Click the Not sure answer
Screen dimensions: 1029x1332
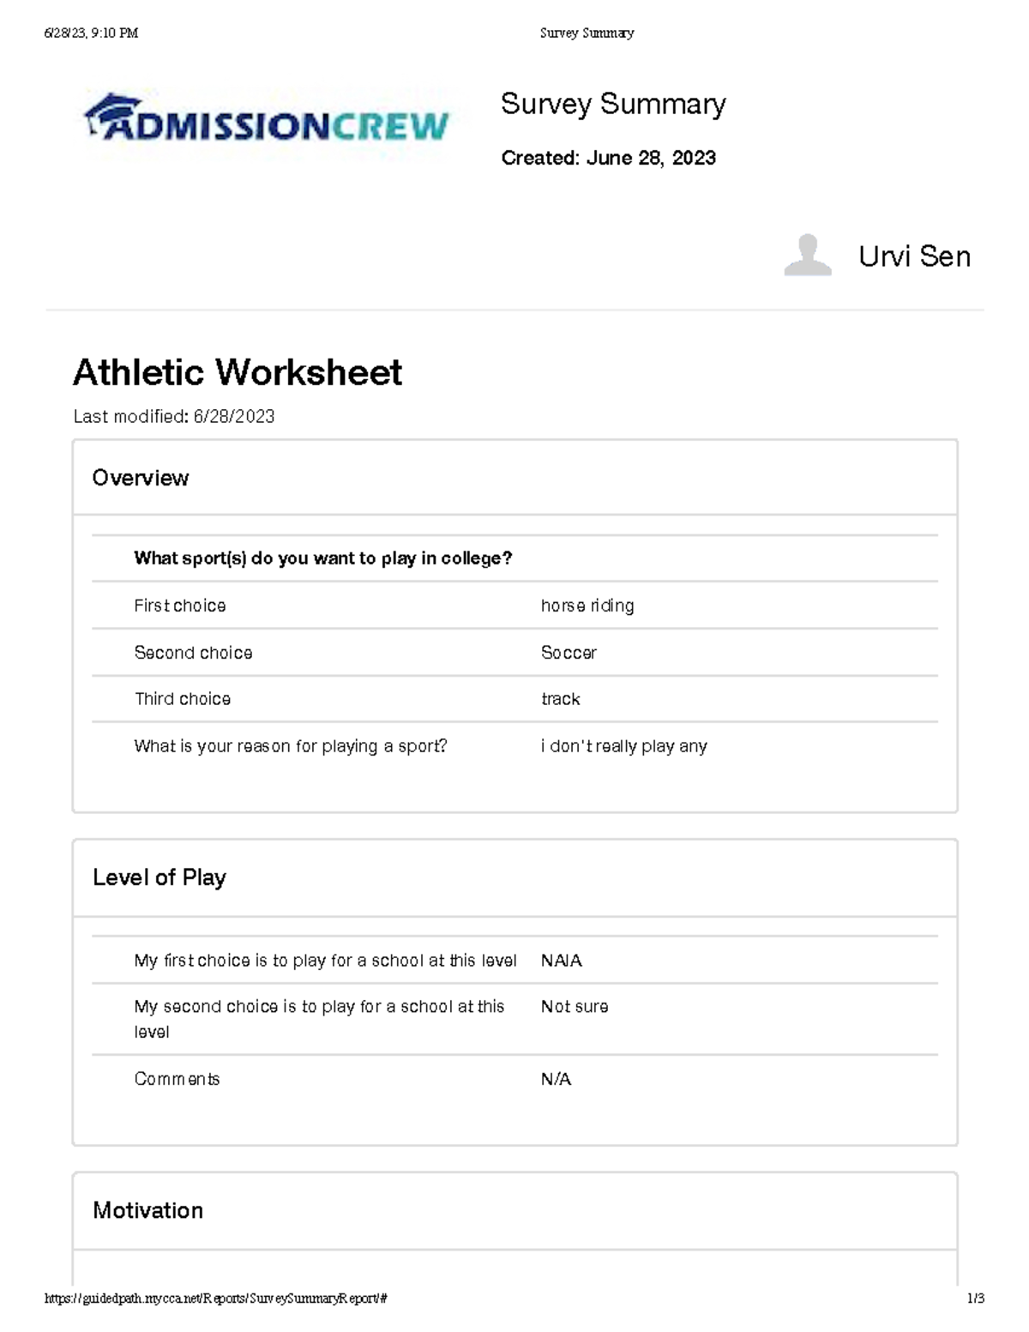coord(575,1007)
